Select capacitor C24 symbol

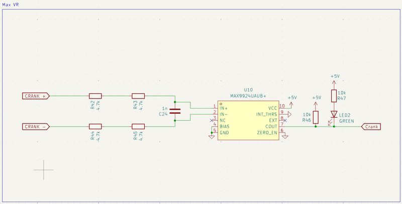(175, 111)
